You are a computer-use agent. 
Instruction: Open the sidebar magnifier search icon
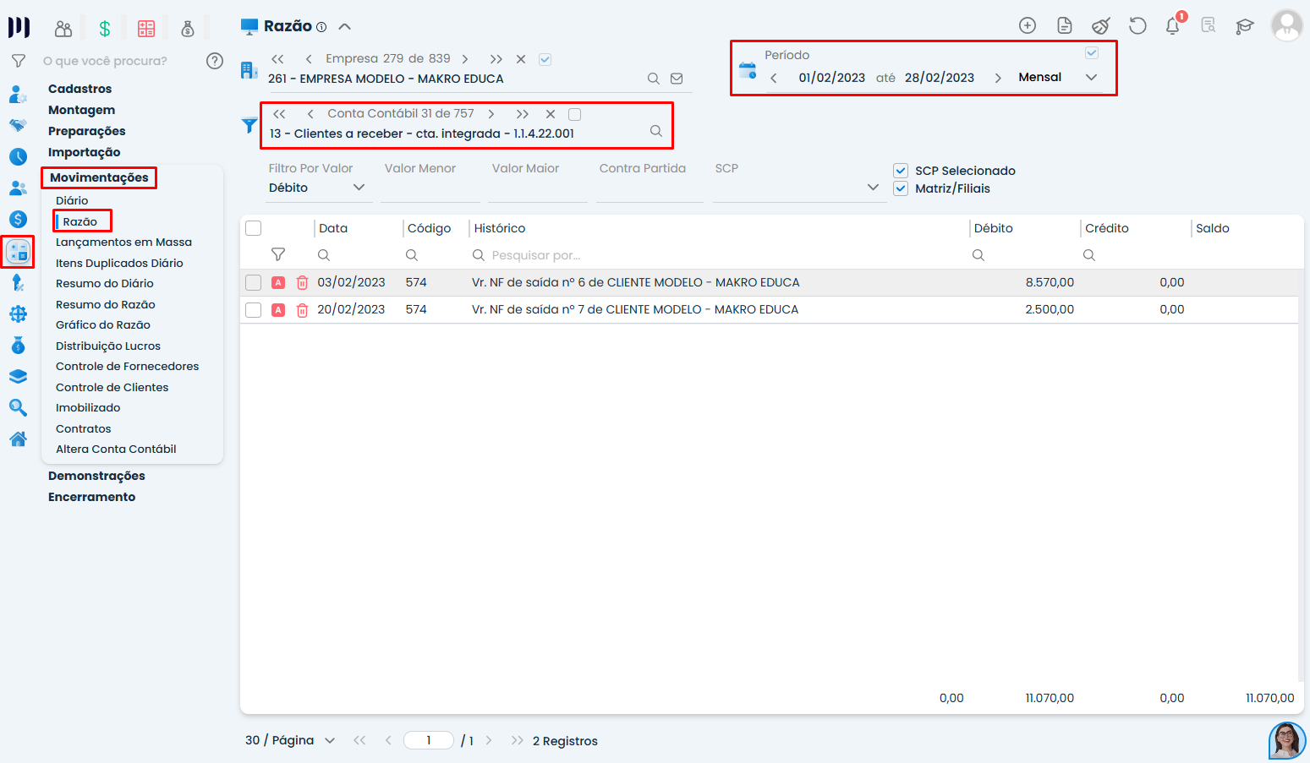[x=18, y=408]
